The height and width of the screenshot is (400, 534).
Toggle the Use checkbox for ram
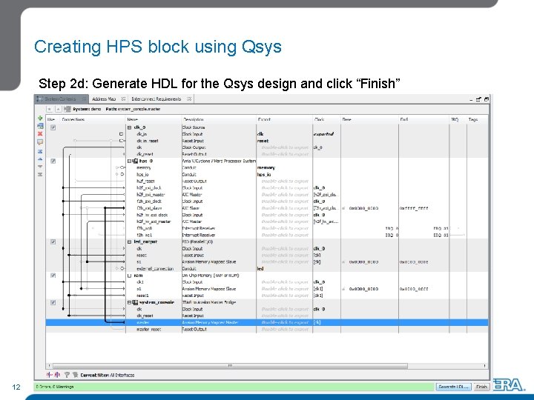click(53, 276)
